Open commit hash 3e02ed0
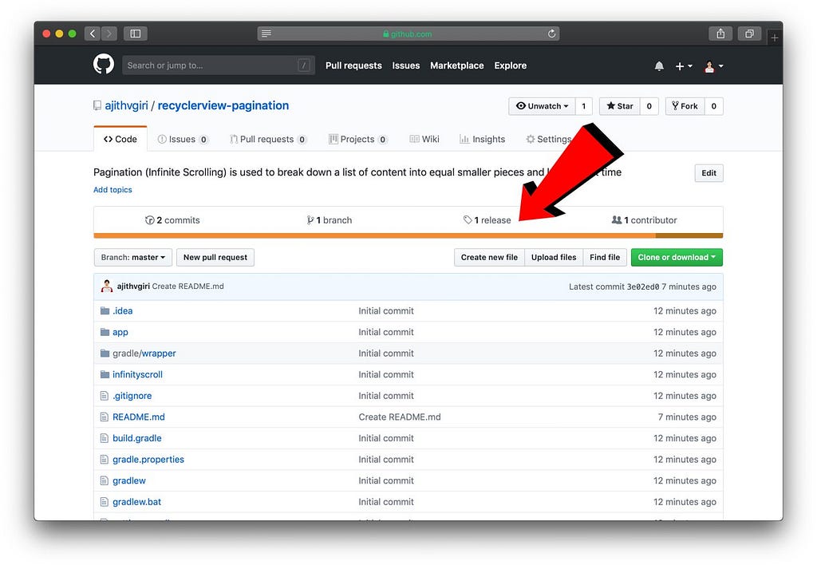Image resolution: width=817 pixels, height=565 pixels. 643,286
